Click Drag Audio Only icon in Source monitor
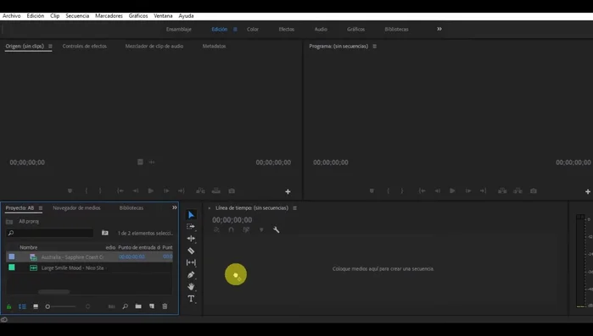Image resolution: width=593 pixels, height=336 pixels. point(152,162)
